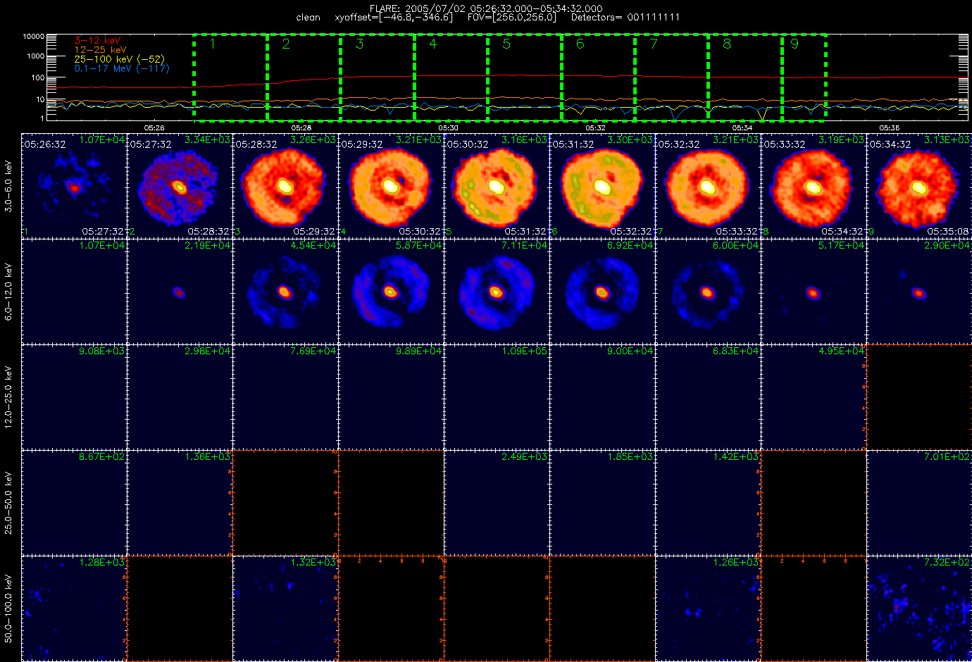Select the blue 0.1-17 MeV (-117) legend entry

point(121,68)
